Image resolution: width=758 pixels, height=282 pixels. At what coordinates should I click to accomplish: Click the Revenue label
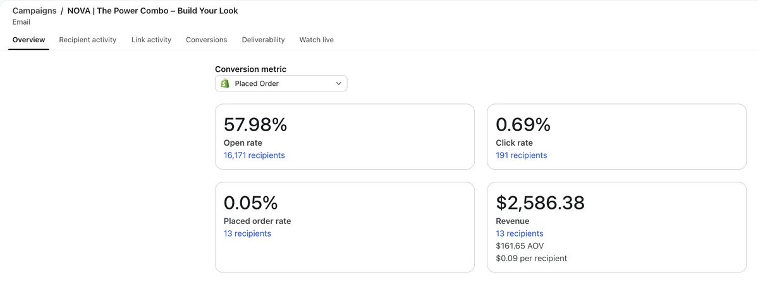click(x=513, y=221)
